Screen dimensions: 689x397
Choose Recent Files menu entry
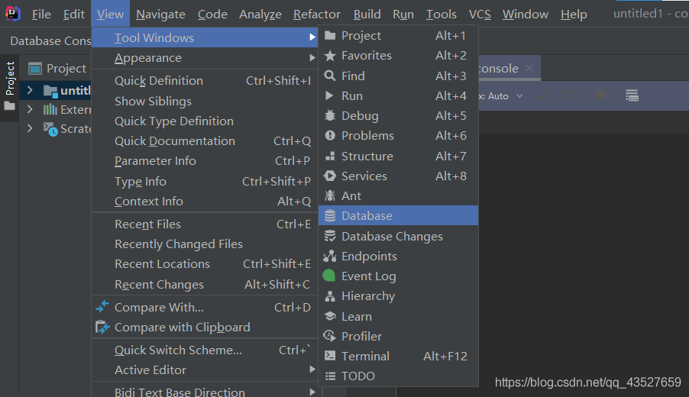(x=147, y=224)
